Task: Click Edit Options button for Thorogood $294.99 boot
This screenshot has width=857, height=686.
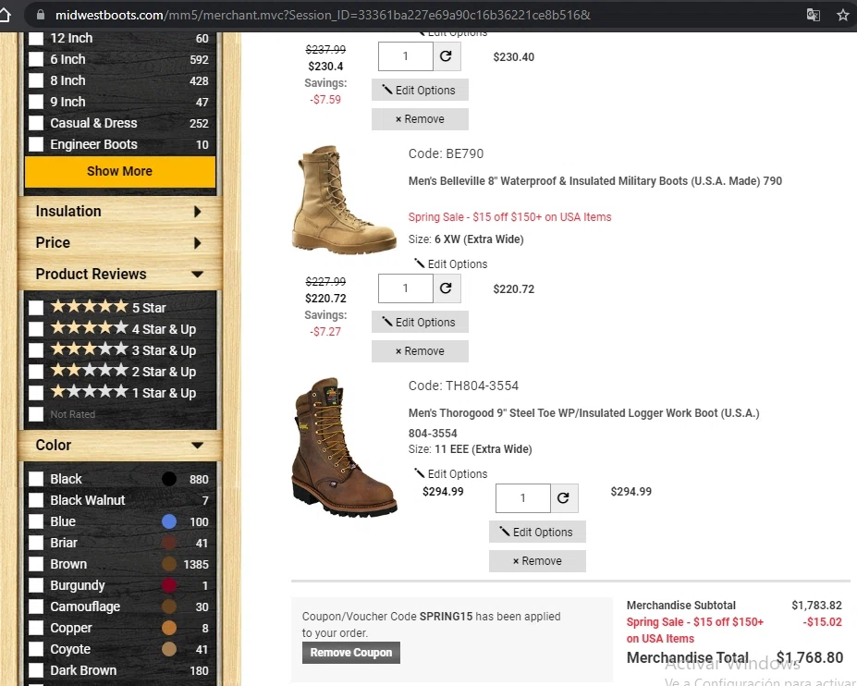Action: point(537,532)
